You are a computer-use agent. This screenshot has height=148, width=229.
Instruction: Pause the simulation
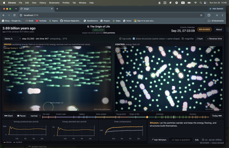pyautogui.click(x=22, y=116)
